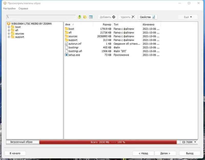The image size is (205, 160).
Task: Click the Добавить (Add) button
Action: click(107, 17)
